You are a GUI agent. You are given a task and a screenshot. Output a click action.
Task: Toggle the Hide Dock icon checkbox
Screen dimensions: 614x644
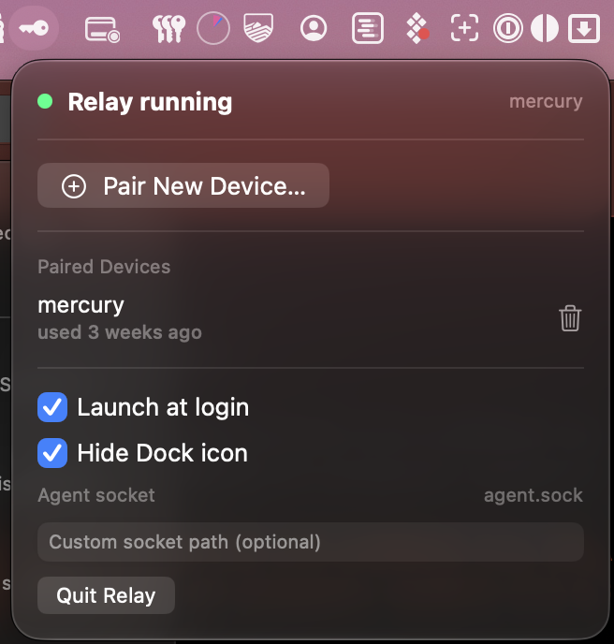coord(52,453)
